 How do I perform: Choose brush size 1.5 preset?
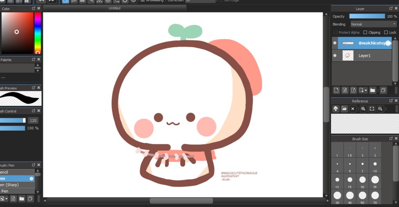point(350,150)
